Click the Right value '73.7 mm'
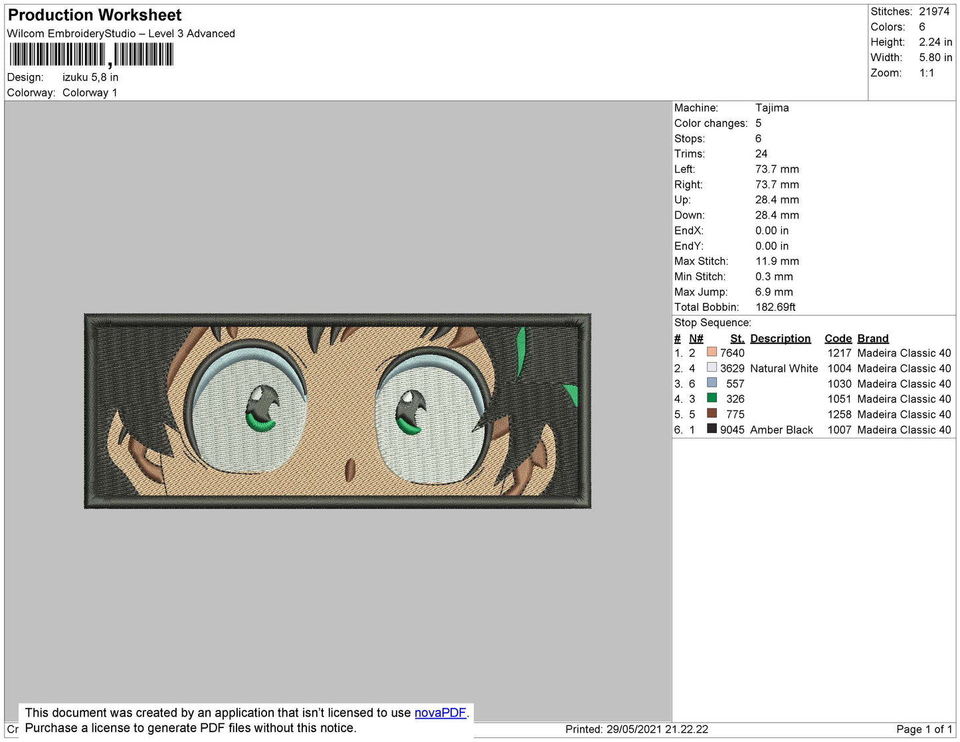960x742 pixels. (x=777, y=185)
